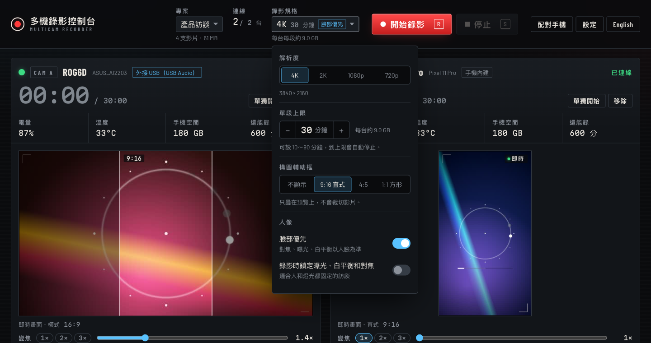This screenshot has width=651, height=343.
Task: Select 4K resolution option
Action: click(295, 75)
